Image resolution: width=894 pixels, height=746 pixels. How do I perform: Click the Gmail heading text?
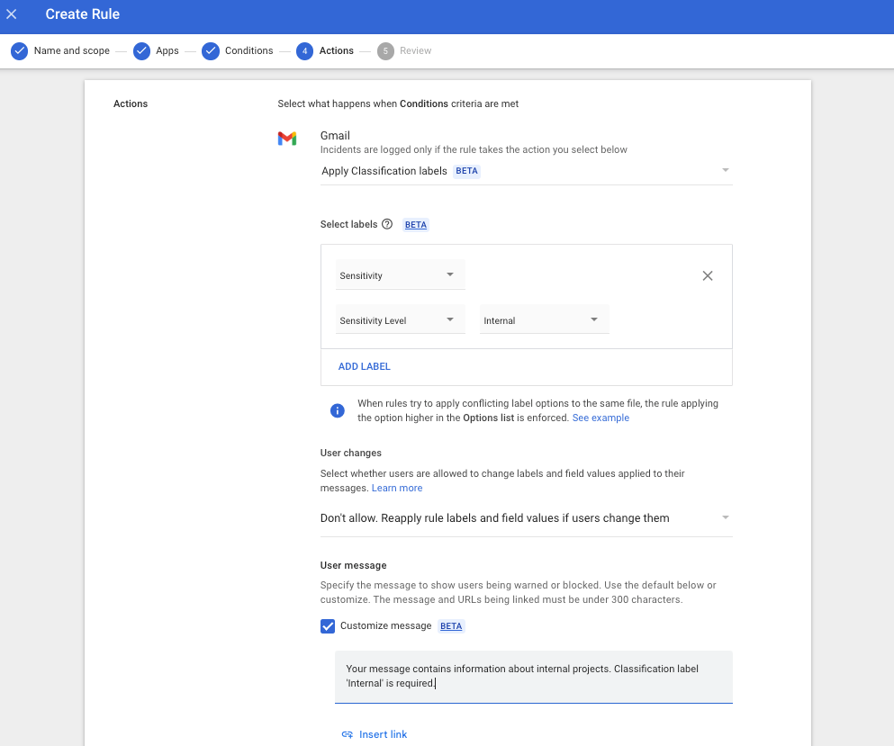tap(335, 136)
